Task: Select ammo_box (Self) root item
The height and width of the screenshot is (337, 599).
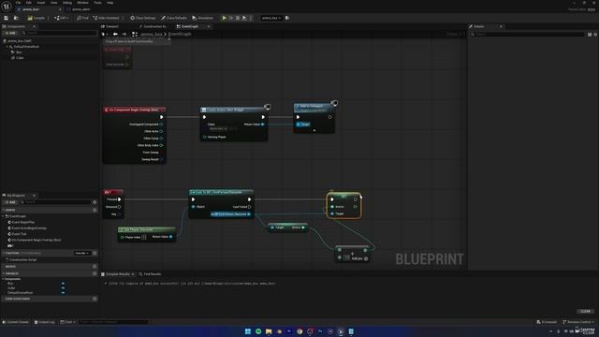Action: coord(19,41)
